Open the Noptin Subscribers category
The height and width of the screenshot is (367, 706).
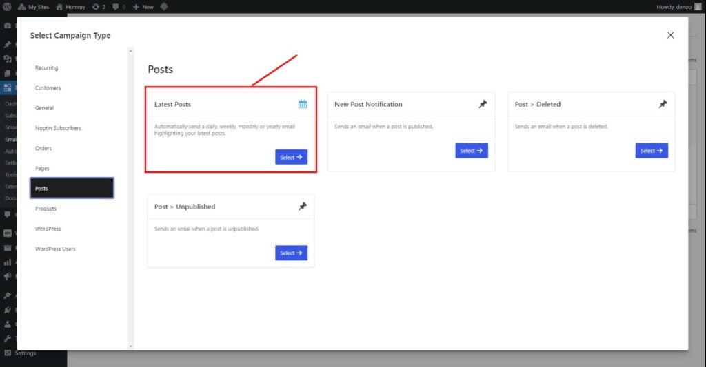[x=58, y=128]
